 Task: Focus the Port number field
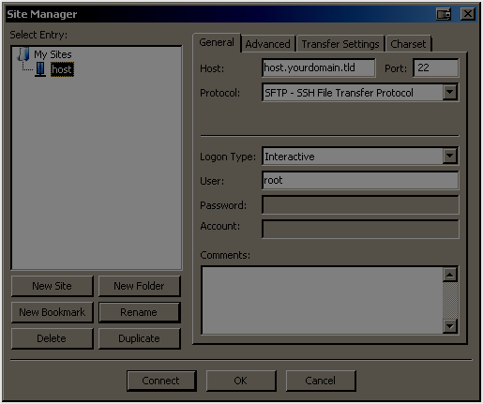(436, 67)
